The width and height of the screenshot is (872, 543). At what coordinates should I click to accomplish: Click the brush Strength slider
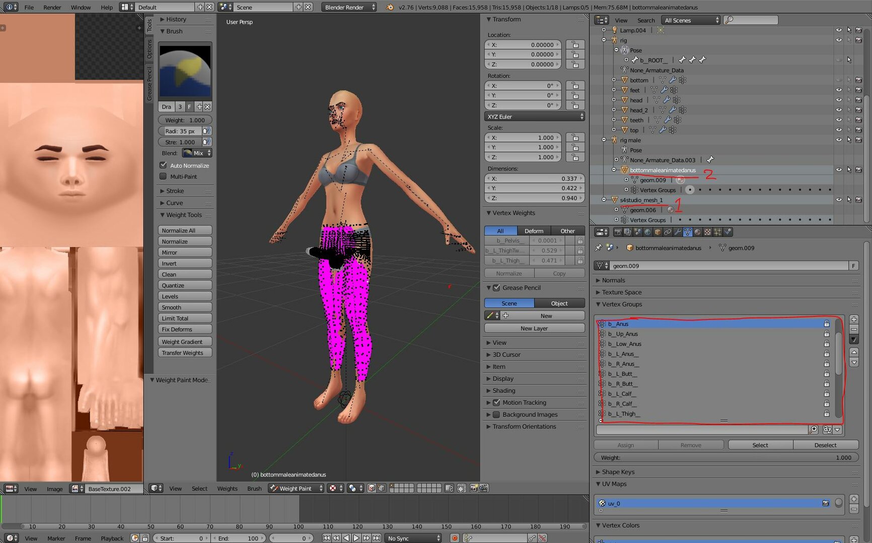[180, 142]
